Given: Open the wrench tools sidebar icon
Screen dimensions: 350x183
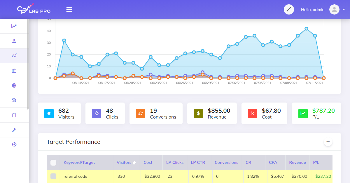Looking at the screenshot, I should point(14,130).
